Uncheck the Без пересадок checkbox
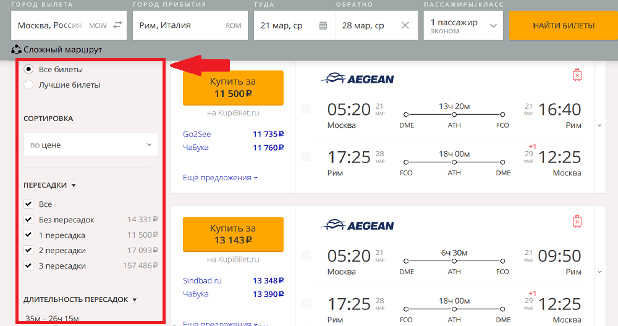The width and height of the screenshot is (618, 326). tap(28, 219)
